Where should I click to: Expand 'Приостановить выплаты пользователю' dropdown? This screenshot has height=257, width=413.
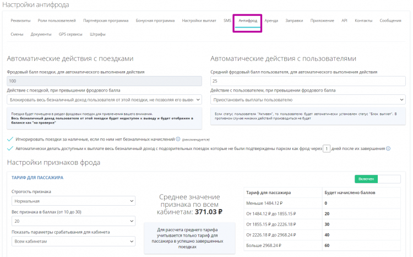pyautogui.click(x=308, y=100)
